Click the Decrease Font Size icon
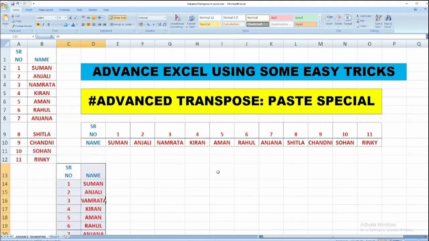Screen dimensions: 429x241 click(x=75, y=18)
